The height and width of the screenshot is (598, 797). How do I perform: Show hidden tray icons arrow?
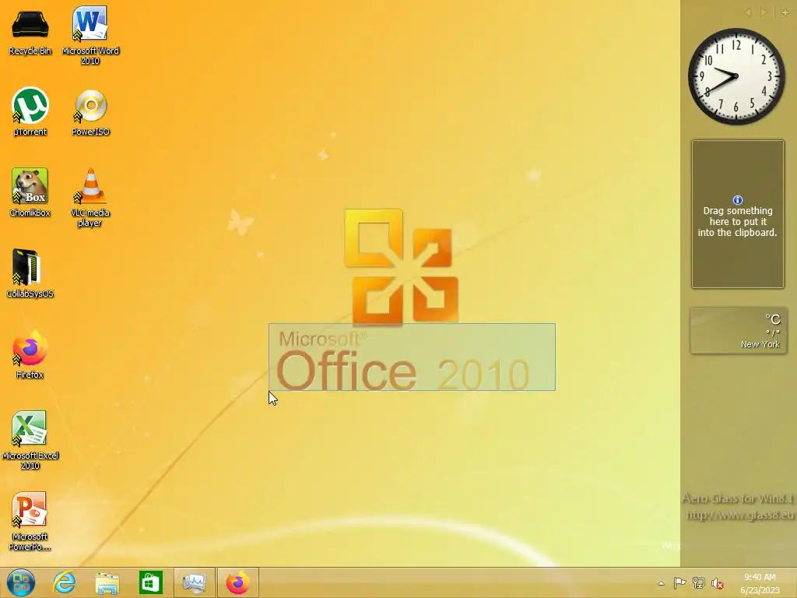(661, 583)
